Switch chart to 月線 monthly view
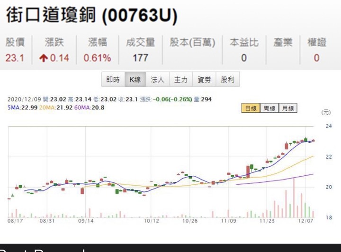Viewport: 341px width, 252px height. [x=288, y=108]
